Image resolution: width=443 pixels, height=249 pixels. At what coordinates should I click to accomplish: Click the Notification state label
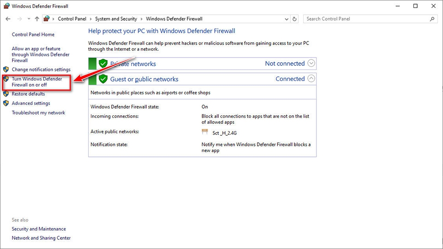click(109, 145)
